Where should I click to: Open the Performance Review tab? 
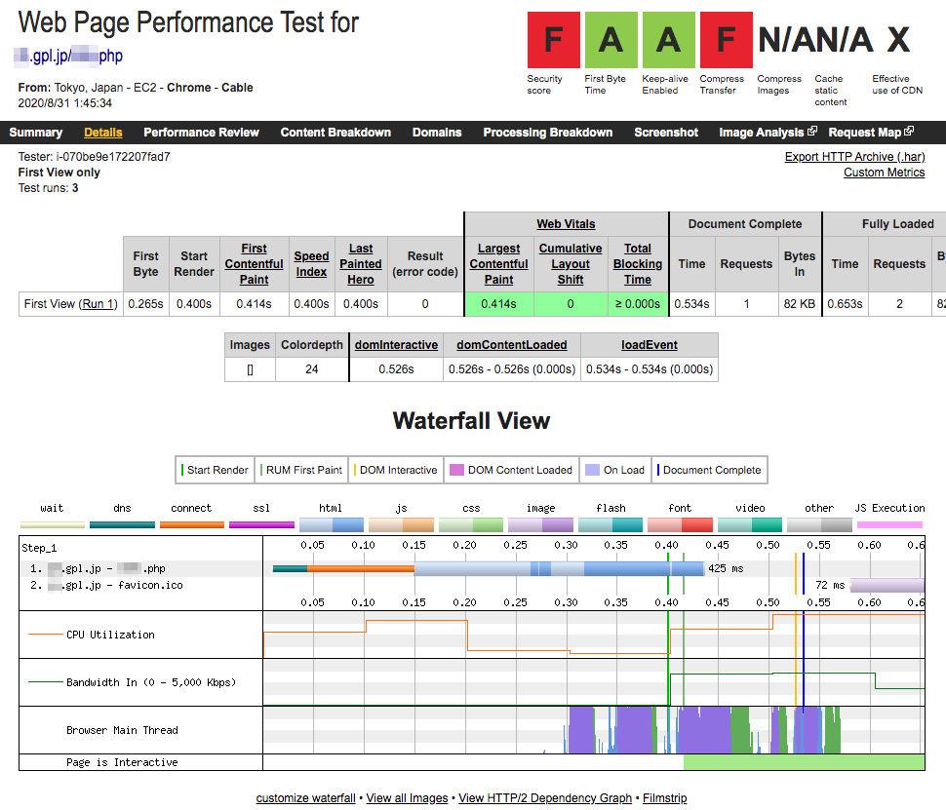[201, 133]
